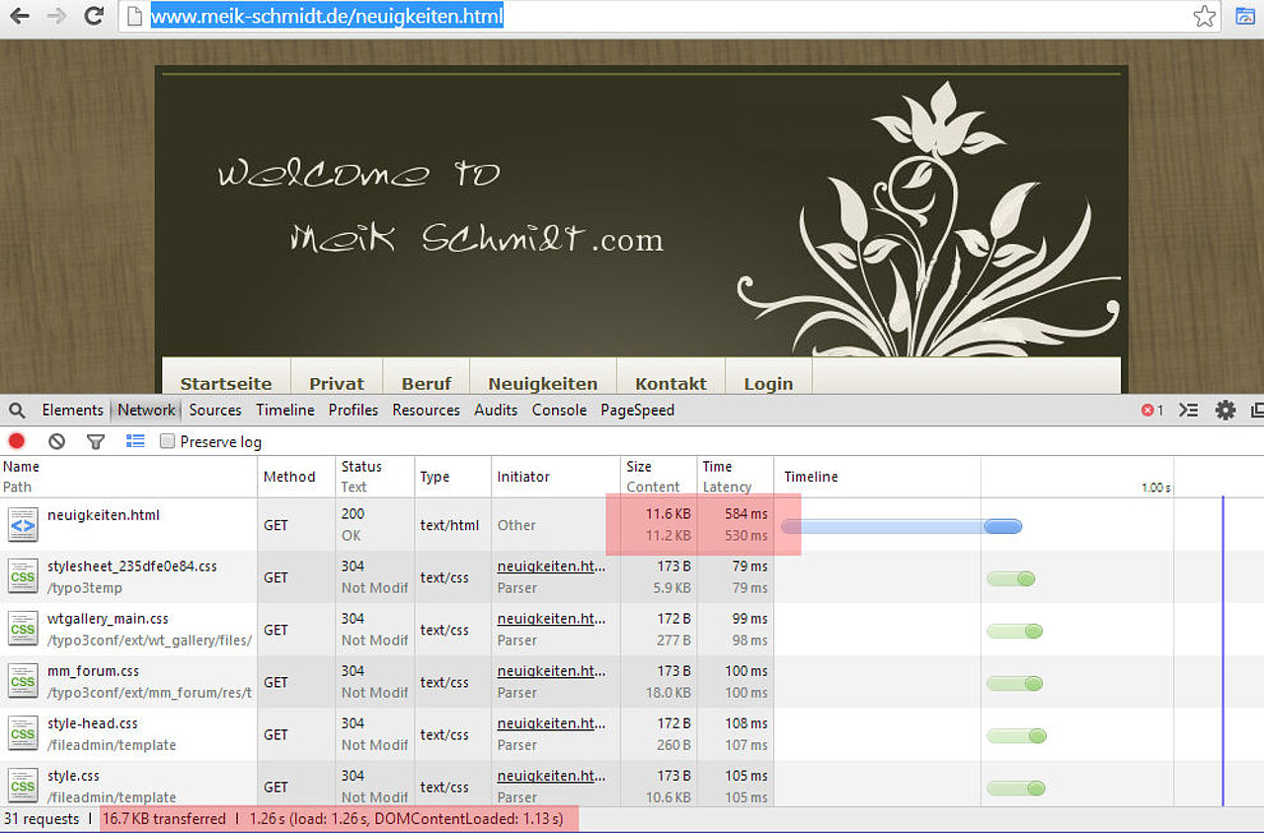Image resolution: width=1264 pixels, height=833 pixels.
Task: Sort requests by Status column header
Action: coord(361,467)
